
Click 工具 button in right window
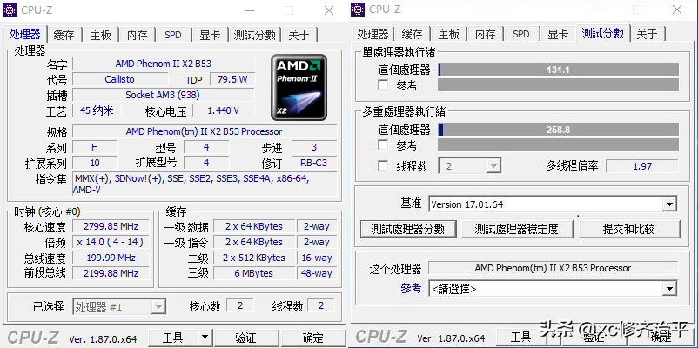pyautogui.click(x=520, y=337)
